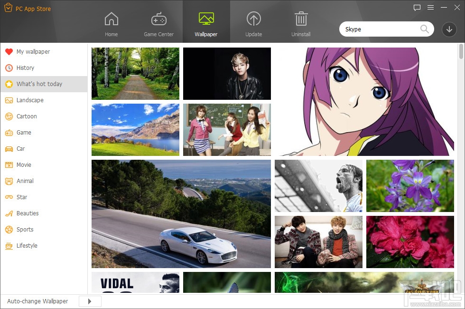Click the Star glasses icon
This screenshot has height=309, width=465.
(x=9, y=197)
